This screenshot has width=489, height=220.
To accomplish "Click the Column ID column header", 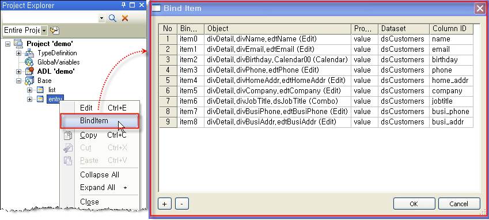I will tap(451, 29).
